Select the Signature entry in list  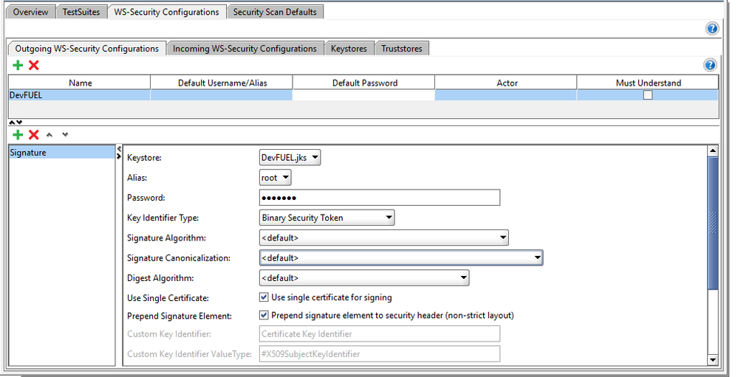click(x=62, y=152)
